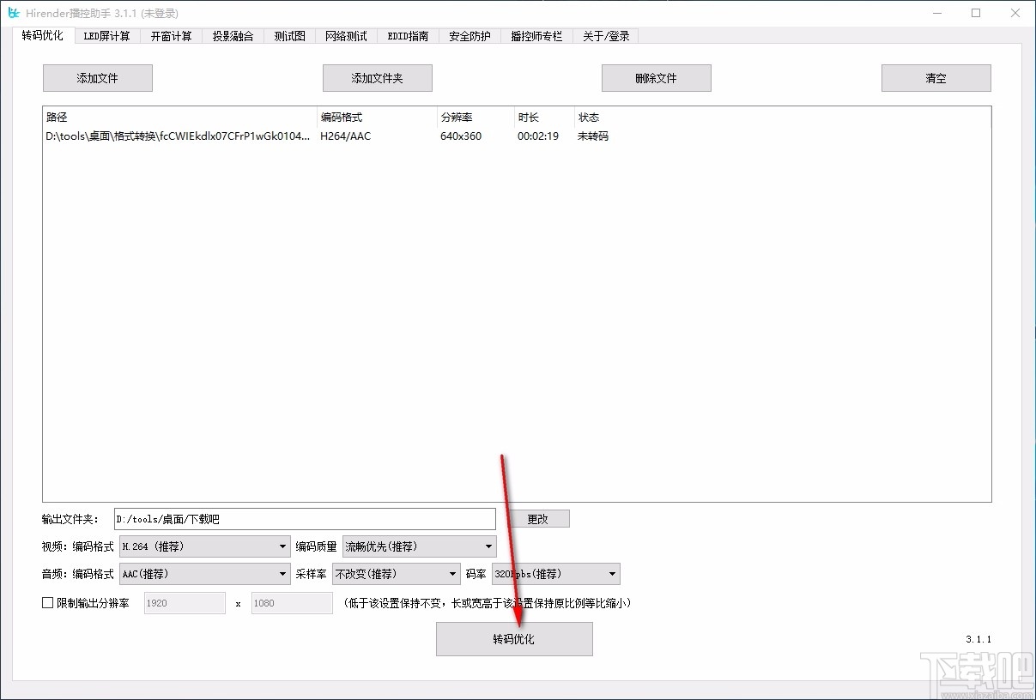Image resolution: width=1036 pixels, height=700 pixels.
Task: Enable the 限制输出分辨率 checkbox
Action: [47, 602]
